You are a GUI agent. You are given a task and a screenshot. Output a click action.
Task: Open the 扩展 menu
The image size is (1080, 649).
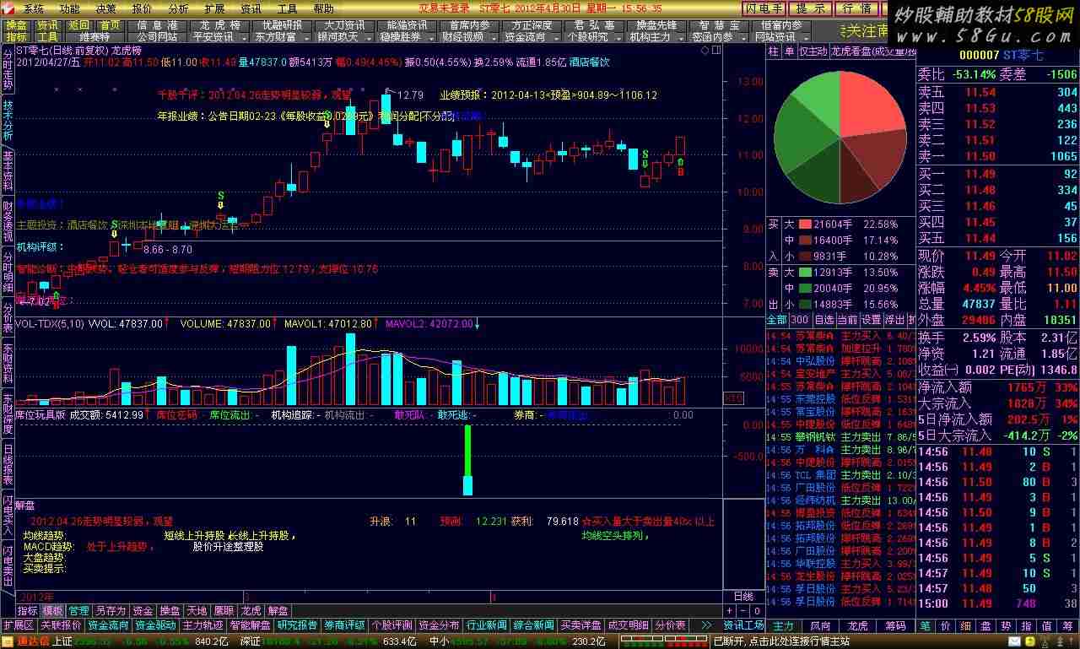pyautogui.click(x=214, y=8)
